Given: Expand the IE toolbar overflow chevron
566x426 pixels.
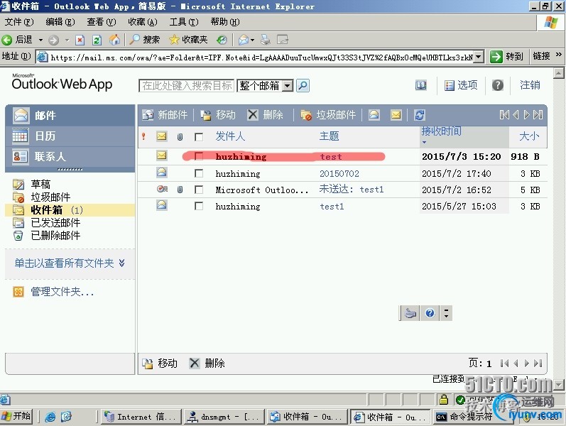Looking at the screenshot, I should click(559, 54).
